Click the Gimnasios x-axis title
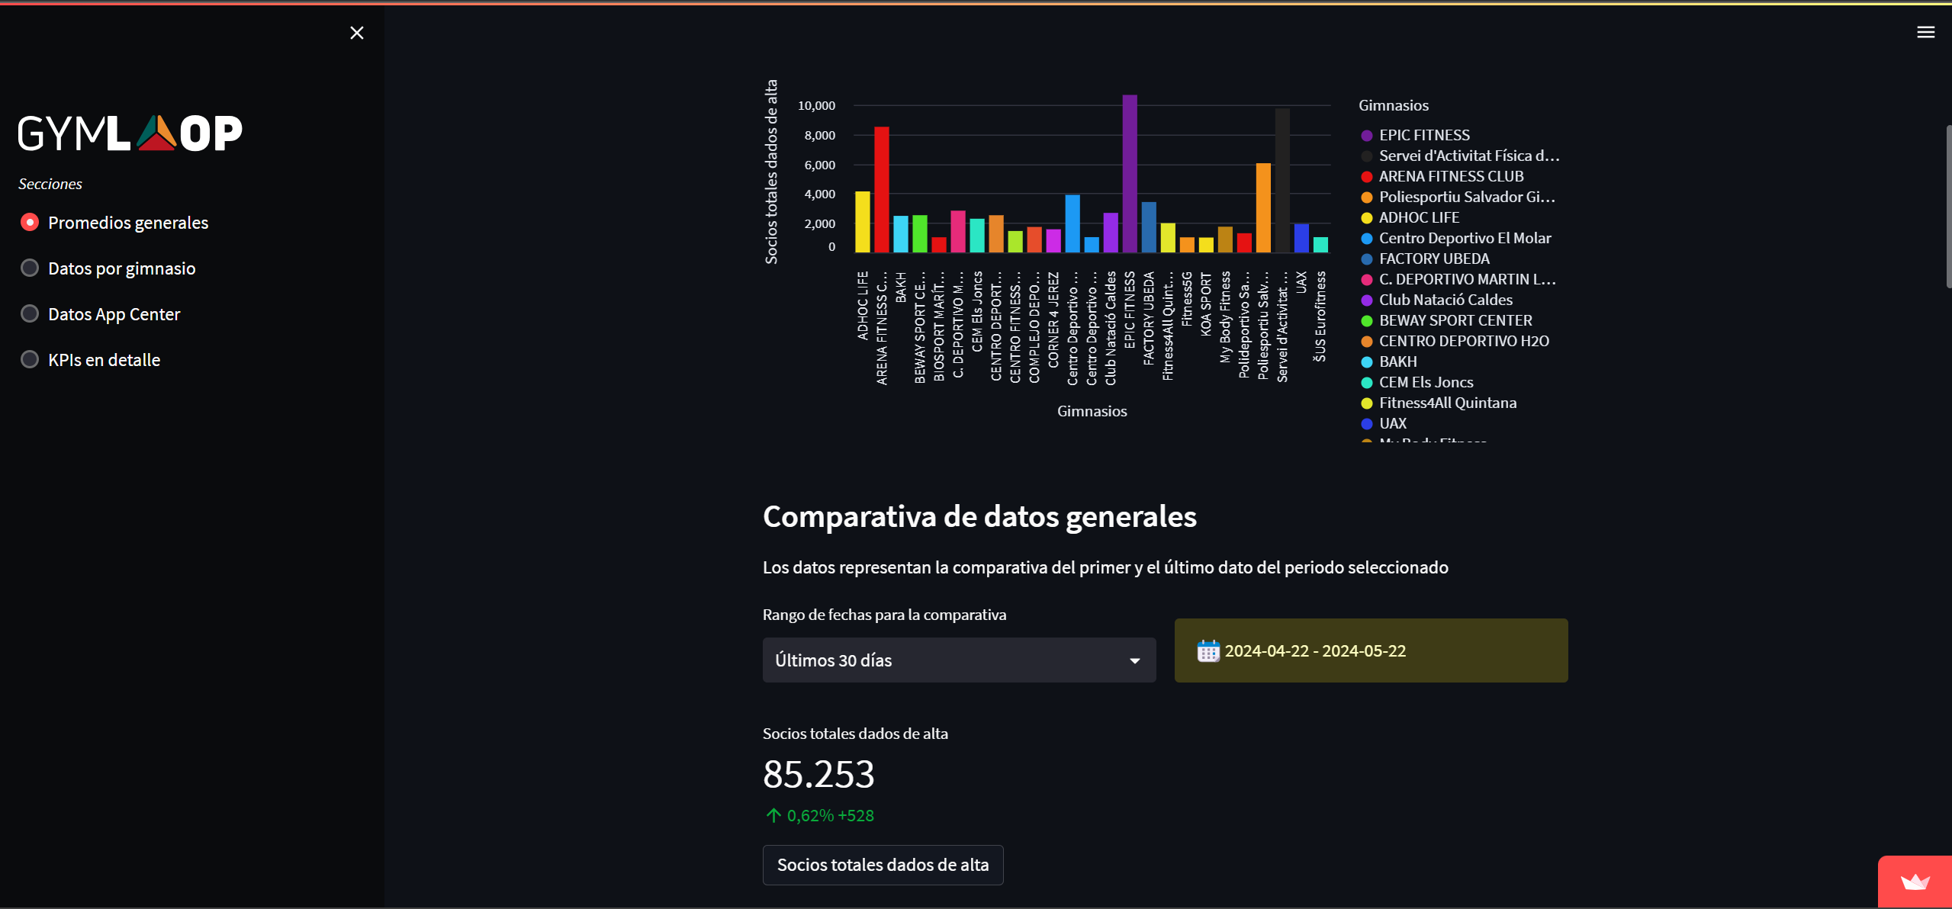1952x909 pixels. pos(1092,411)
